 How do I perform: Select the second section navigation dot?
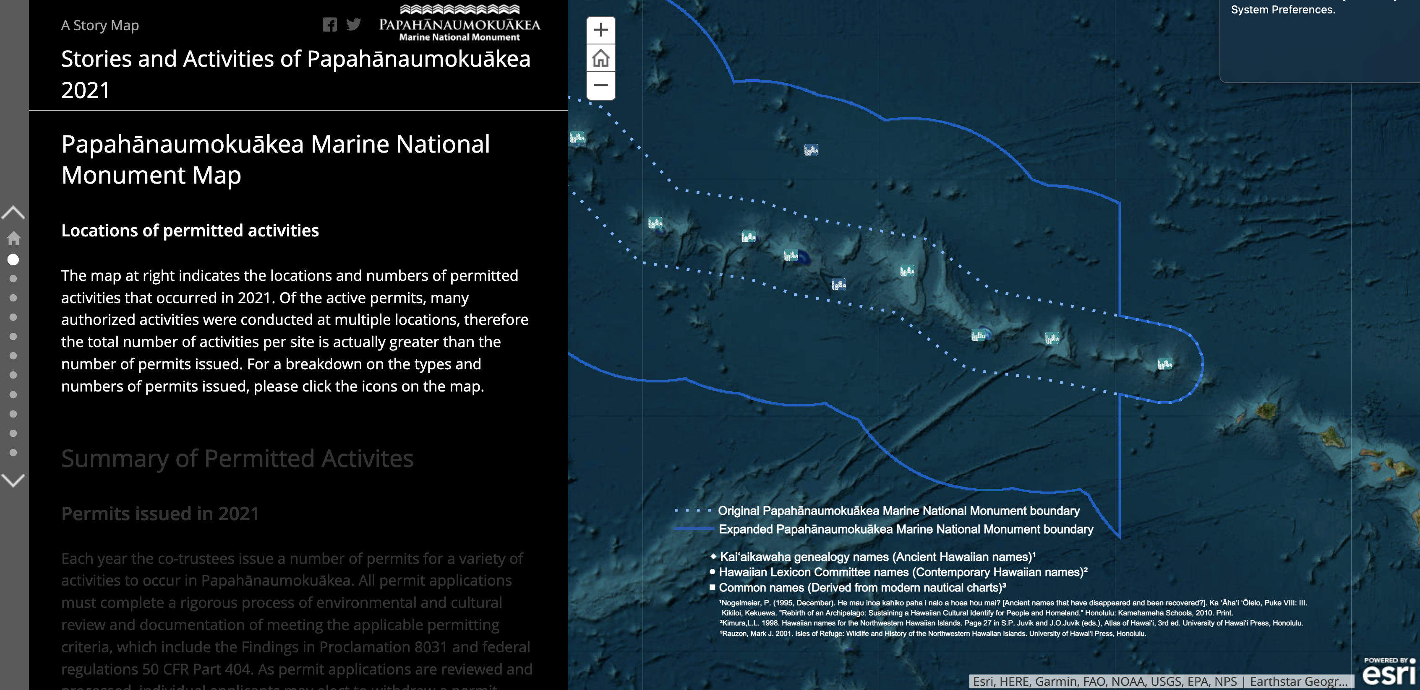(x=13, y=279)
